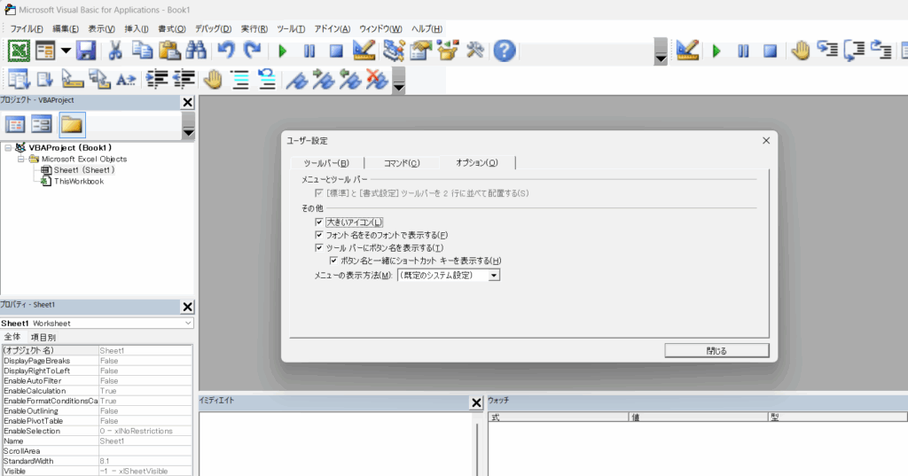Click View Object icon in the Project panel
The width and height of the screenshot is (908, 476).
pos(42,124)
